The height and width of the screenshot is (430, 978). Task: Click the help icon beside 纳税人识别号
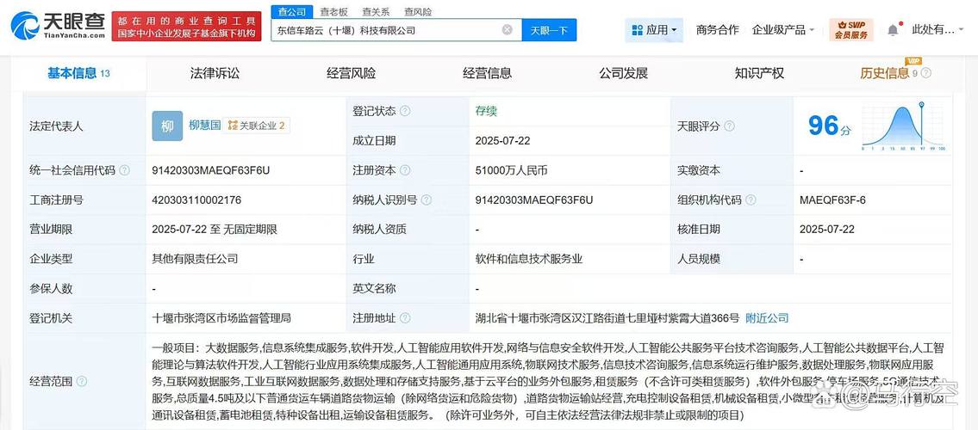tap(427, 200)
